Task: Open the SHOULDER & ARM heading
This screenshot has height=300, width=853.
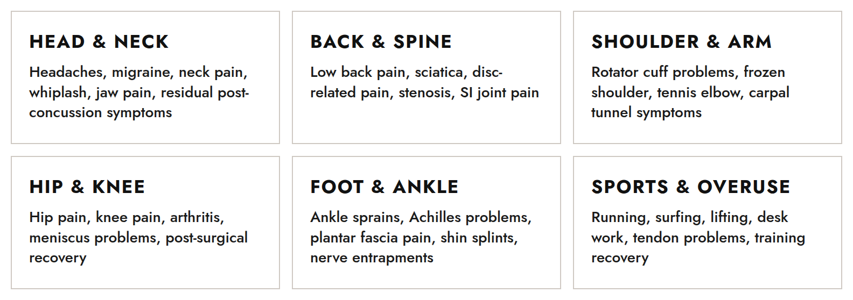Action: pos(681,42)
